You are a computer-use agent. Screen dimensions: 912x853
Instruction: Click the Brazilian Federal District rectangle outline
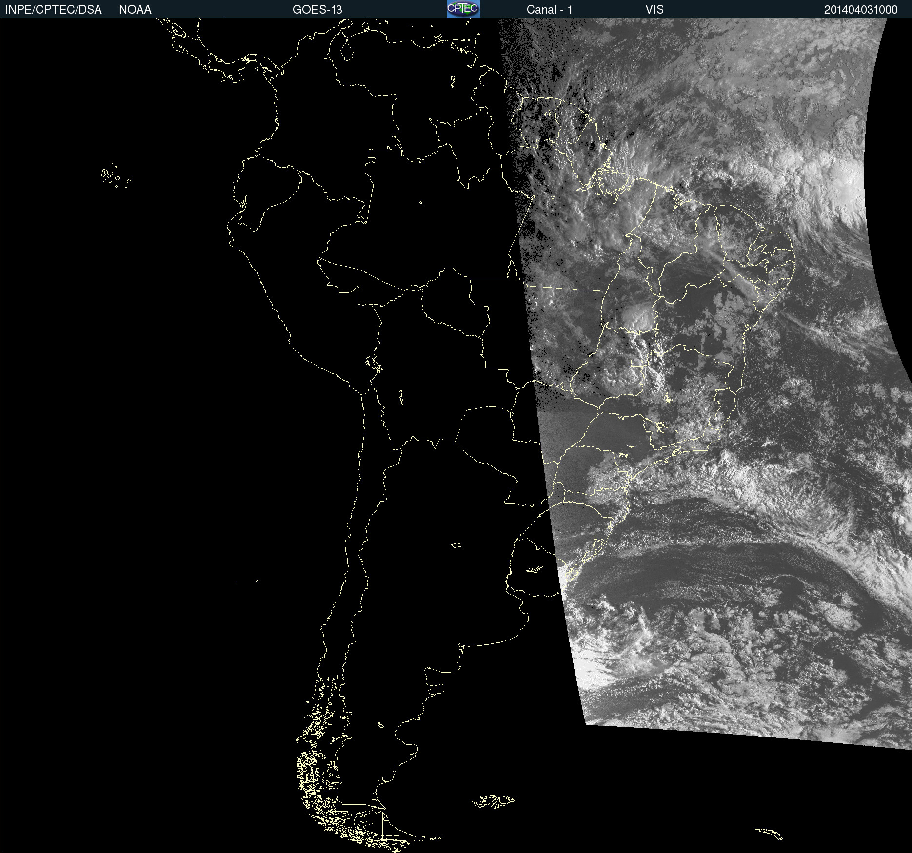coord(636,363)
